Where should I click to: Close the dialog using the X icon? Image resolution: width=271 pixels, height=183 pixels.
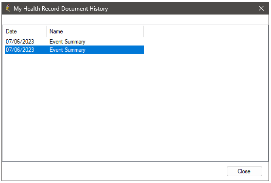coord(261,8)
